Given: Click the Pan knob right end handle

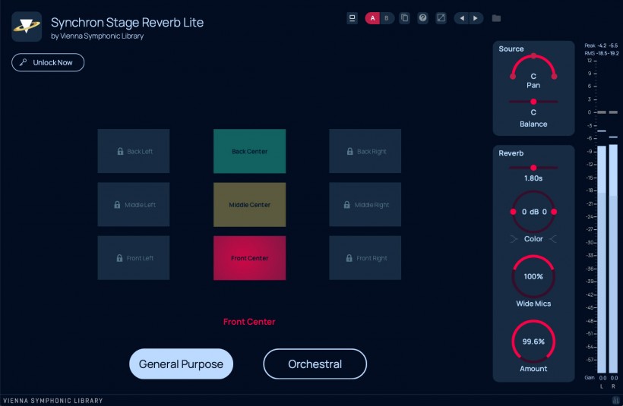Looking at the screenshot, I should point(555,76).
